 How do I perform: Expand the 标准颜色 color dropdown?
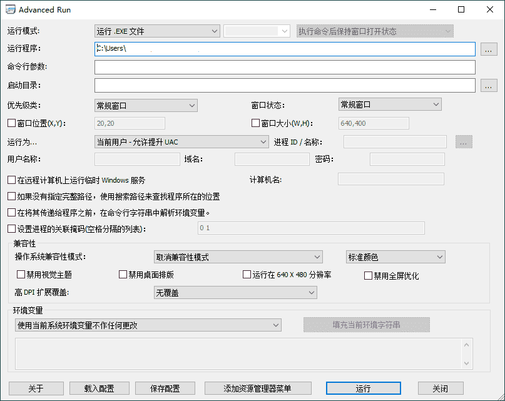coord(395,257)
